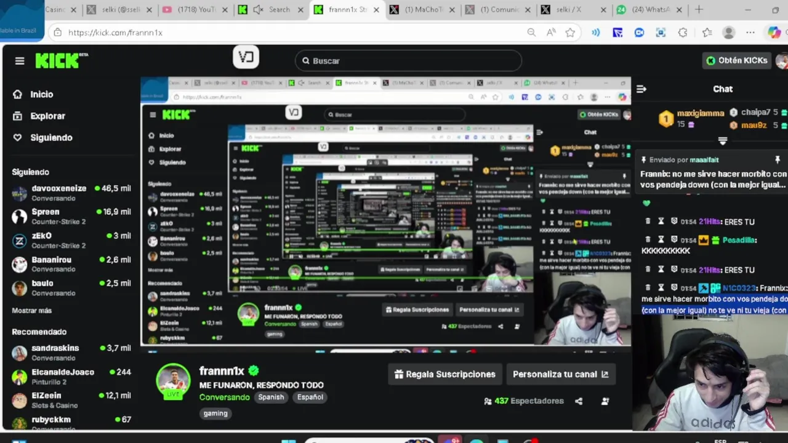Click the Buscar search field
788x443 pixels.
pyautogui.click(x=408, y=61)
